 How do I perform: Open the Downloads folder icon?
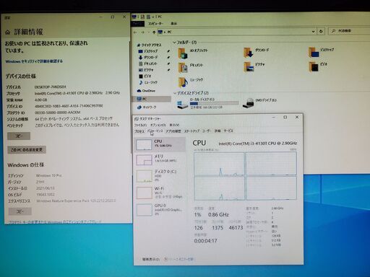coord(248,53)
